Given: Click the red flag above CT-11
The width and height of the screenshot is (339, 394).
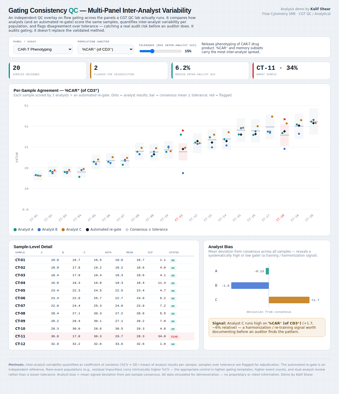Looking at the screenshot, I should 183,131.
